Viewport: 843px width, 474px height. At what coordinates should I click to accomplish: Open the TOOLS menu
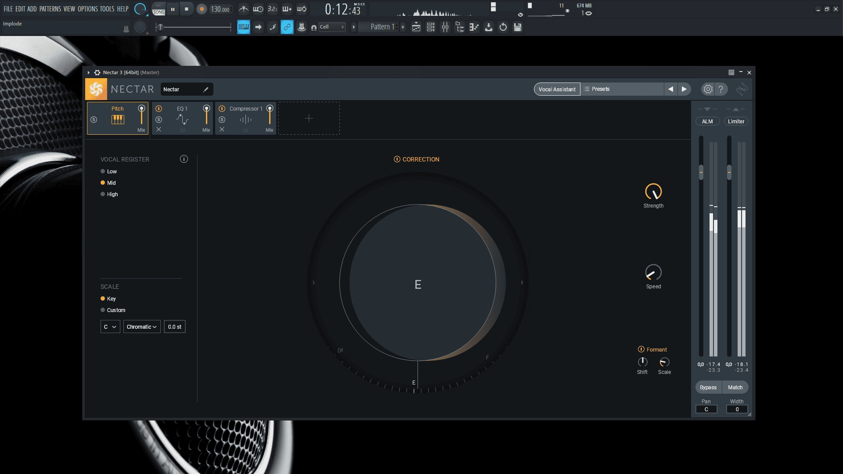point(107,9)
